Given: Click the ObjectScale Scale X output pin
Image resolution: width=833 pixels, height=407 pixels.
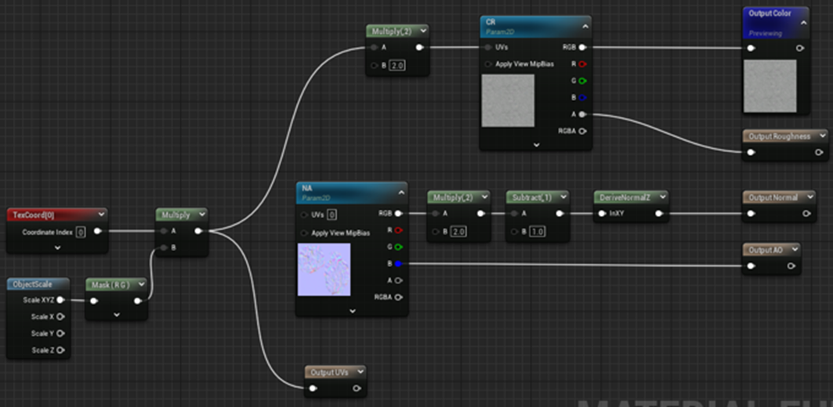Looking at the screenshot, I should coord(60,317).
